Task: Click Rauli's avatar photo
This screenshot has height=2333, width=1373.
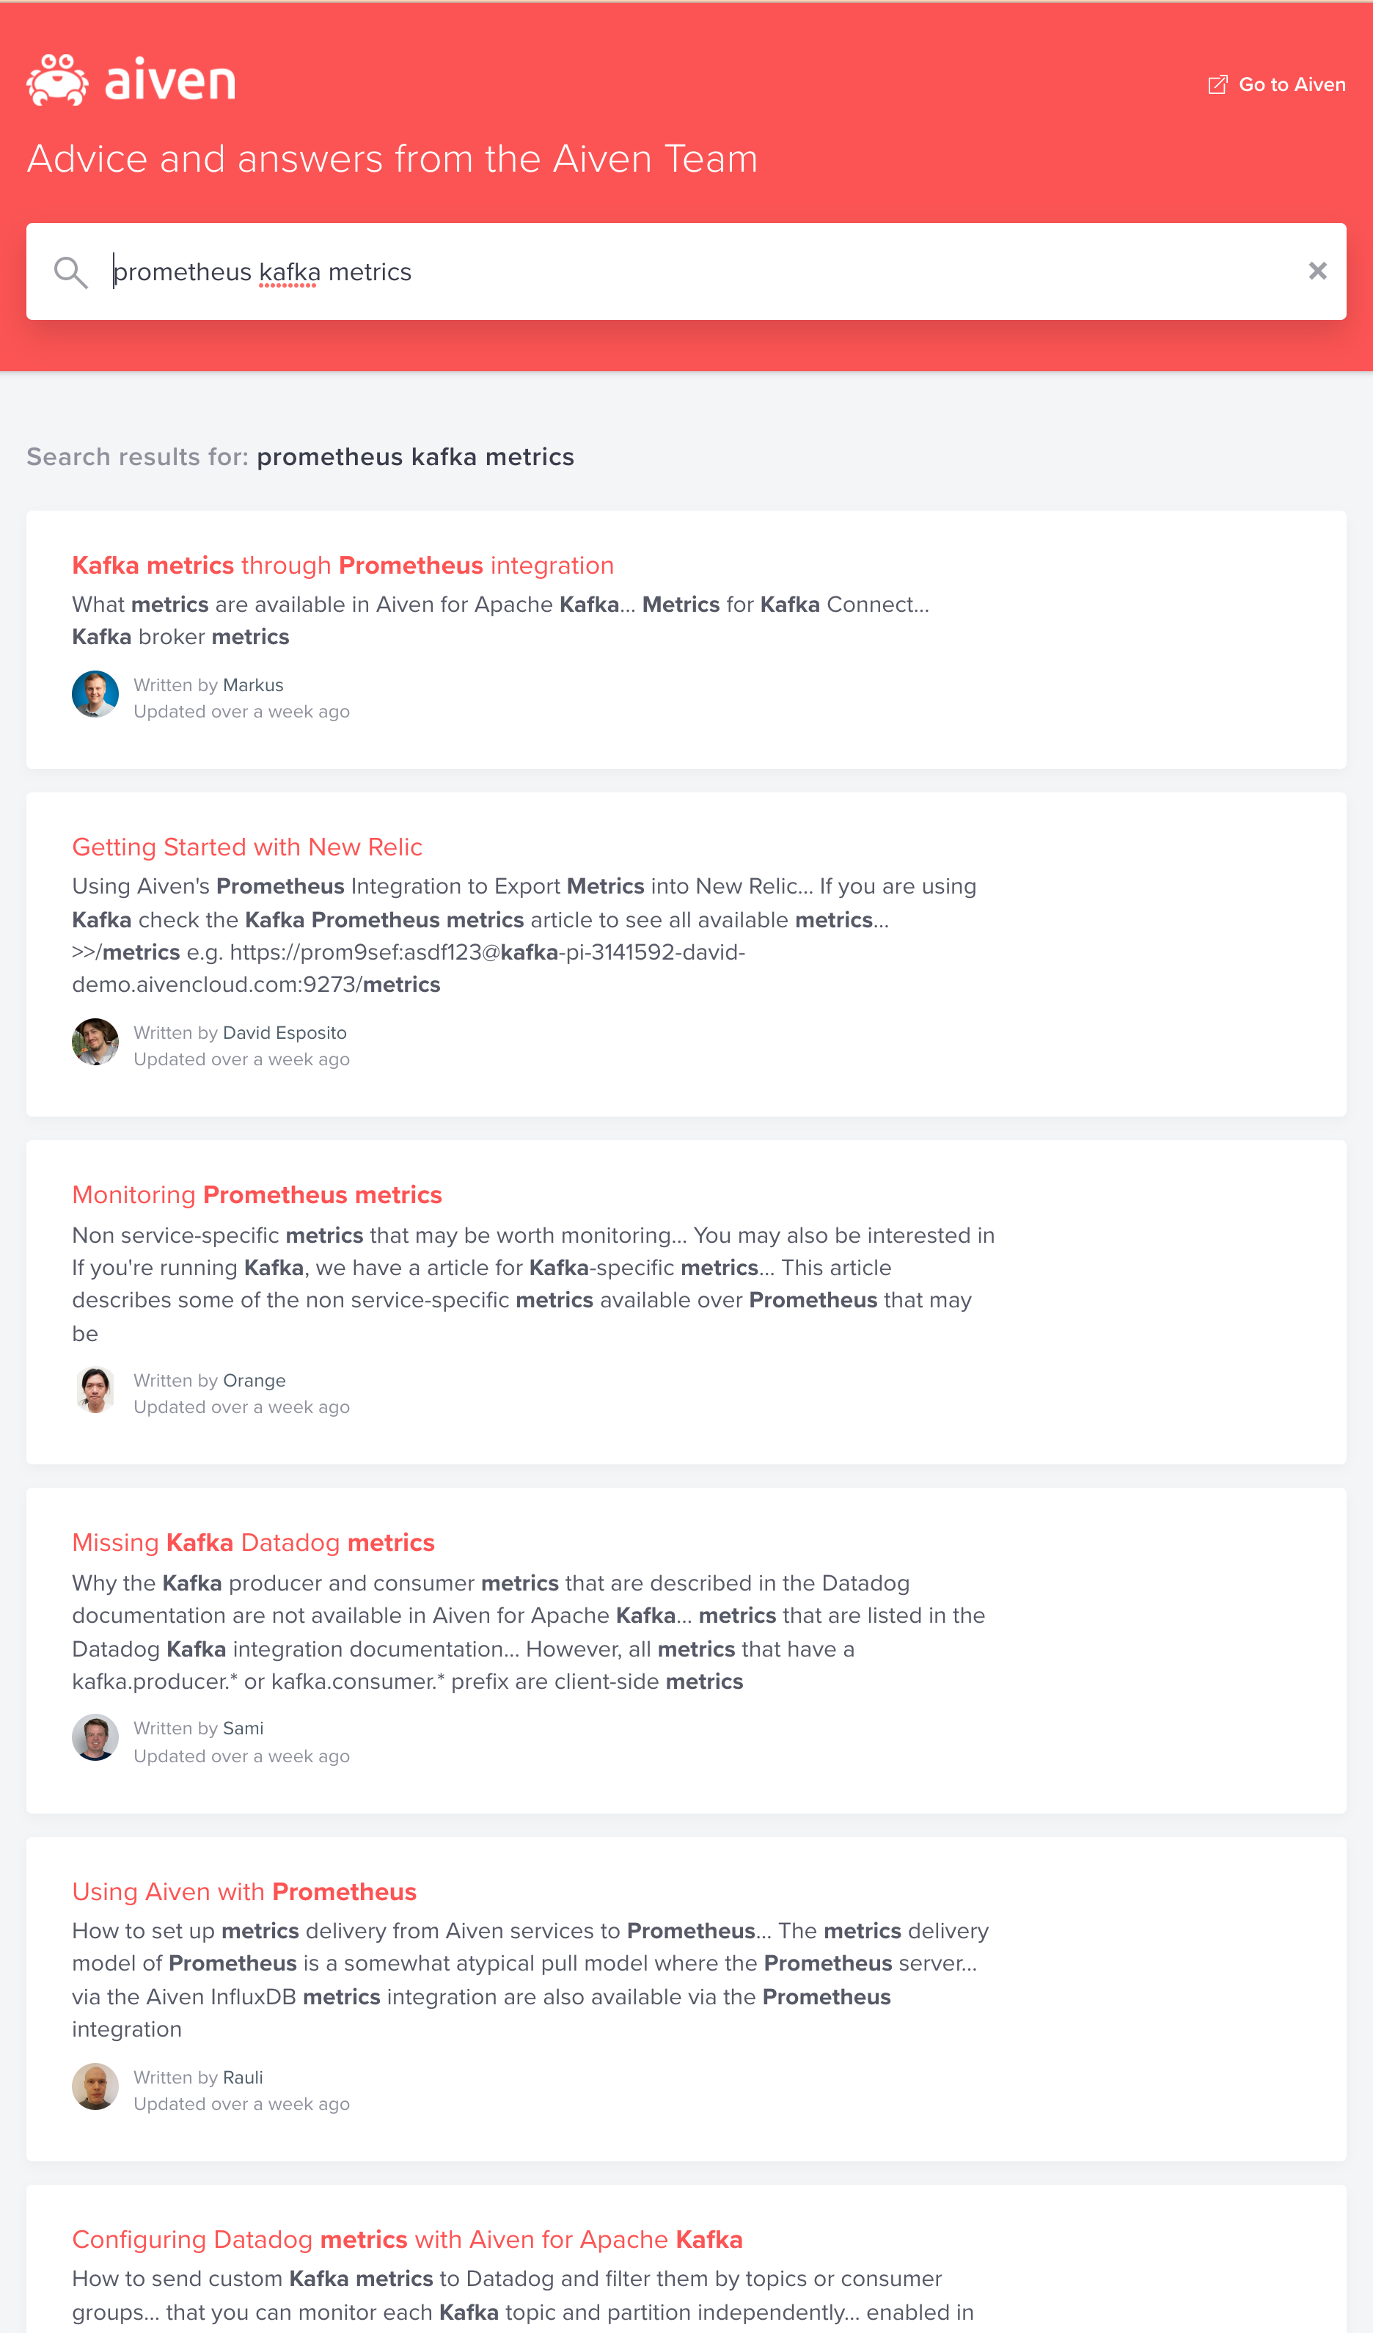Action: [95, 2086]
